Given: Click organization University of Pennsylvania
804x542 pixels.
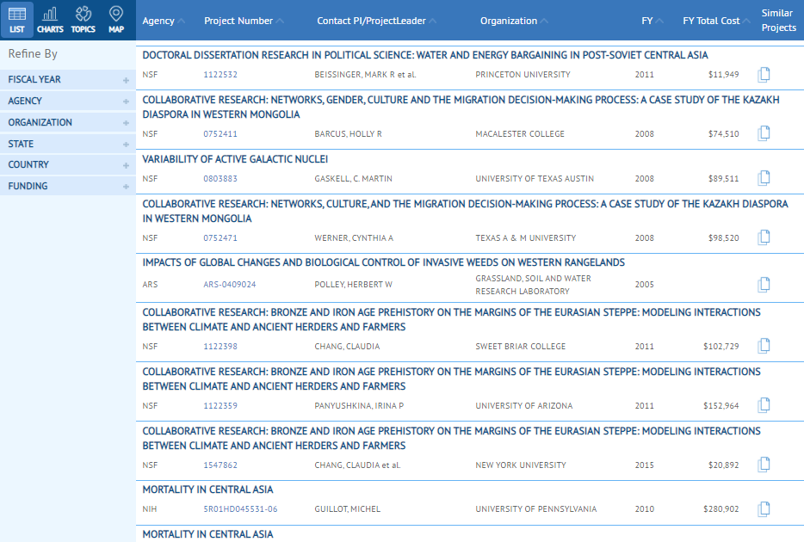Looking at the screenshot, I should click(535, 509).
